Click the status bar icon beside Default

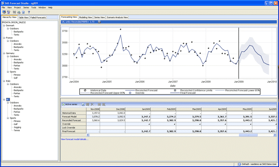239,164
